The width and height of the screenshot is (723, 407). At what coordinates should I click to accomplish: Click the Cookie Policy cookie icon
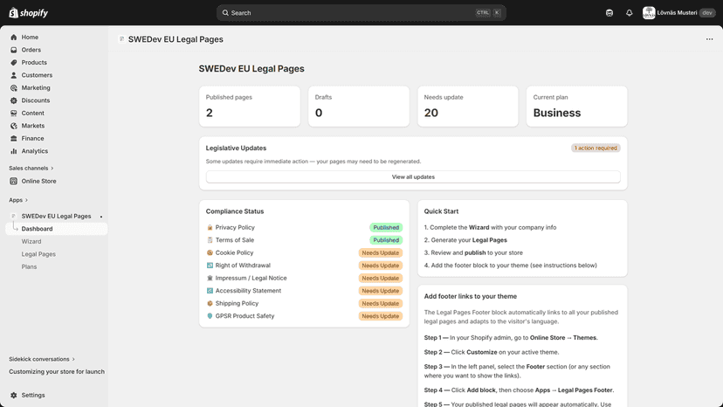[x=210, y=253]
